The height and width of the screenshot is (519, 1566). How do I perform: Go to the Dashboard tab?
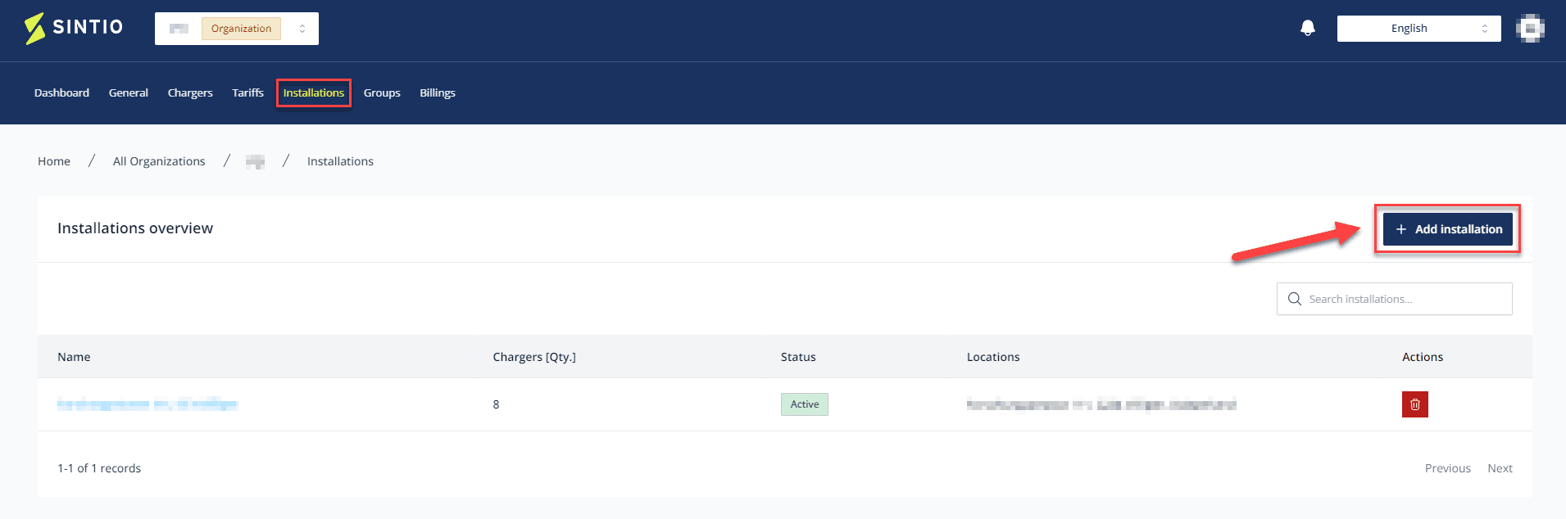pyautogui.click(x=61, y=93)
